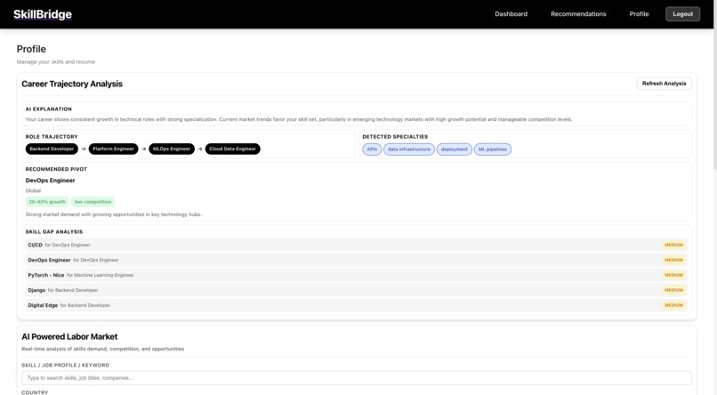Select the Cloud Data Engineer pill

tap(233, 149)
